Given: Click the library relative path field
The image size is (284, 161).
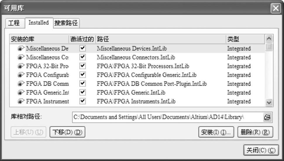Looking at the screenshot, I should [x=167, y=117].
